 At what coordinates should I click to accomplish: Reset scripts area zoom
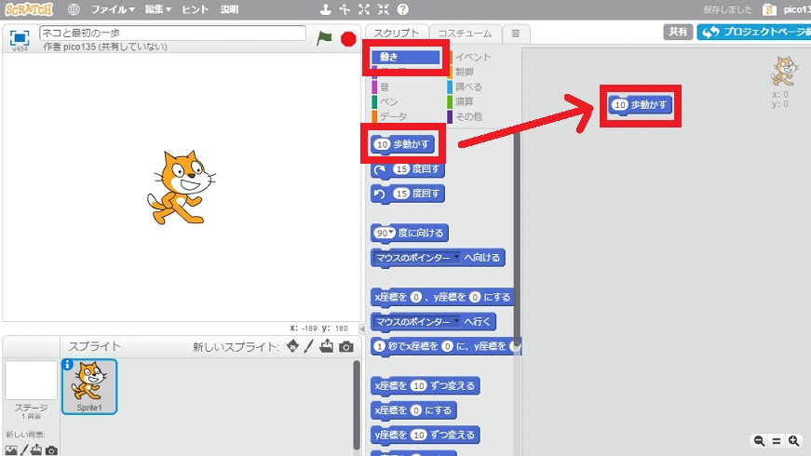pyautogui.click(x=777, y=441)
